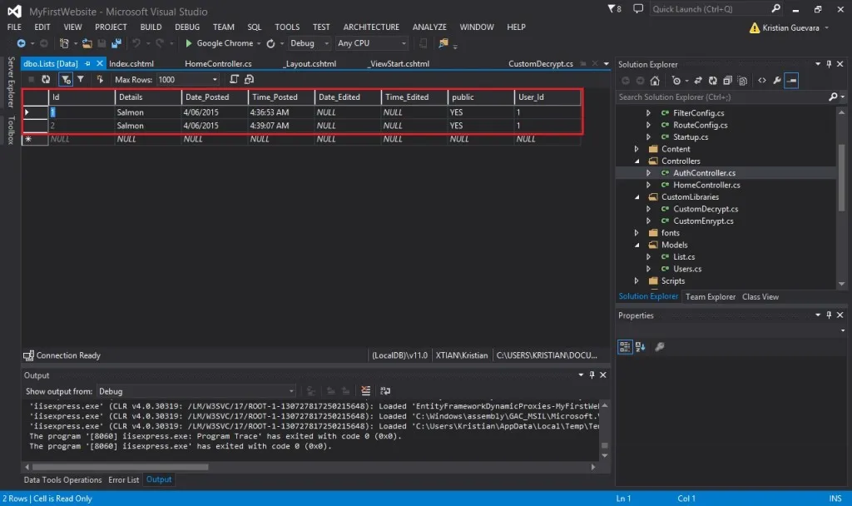Open the Google Chrome browser dropdown arrow
Screen dimensions: 852x506
click(260, 43)
